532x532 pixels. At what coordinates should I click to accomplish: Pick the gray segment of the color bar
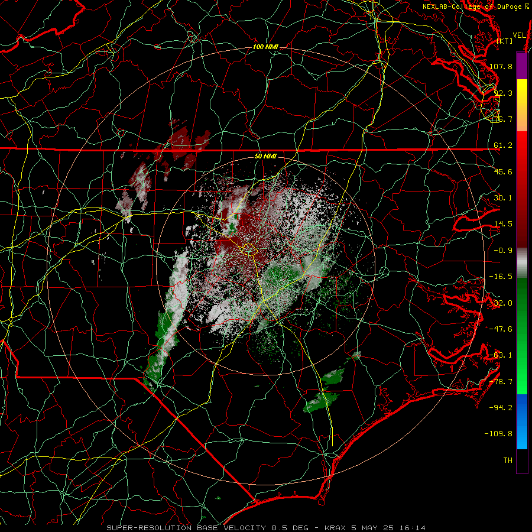[522, 263]
